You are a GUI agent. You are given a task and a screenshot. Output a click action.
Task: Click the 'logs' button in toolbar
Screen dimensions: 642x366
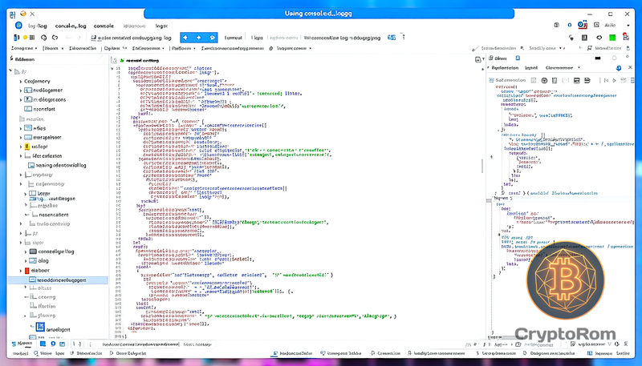pyautogui.click(x=257, y=38)
